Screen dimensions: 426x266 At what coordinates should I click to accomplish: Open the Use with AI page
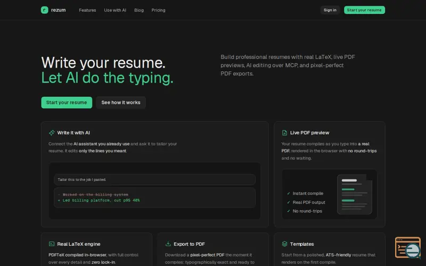point(115,10)
